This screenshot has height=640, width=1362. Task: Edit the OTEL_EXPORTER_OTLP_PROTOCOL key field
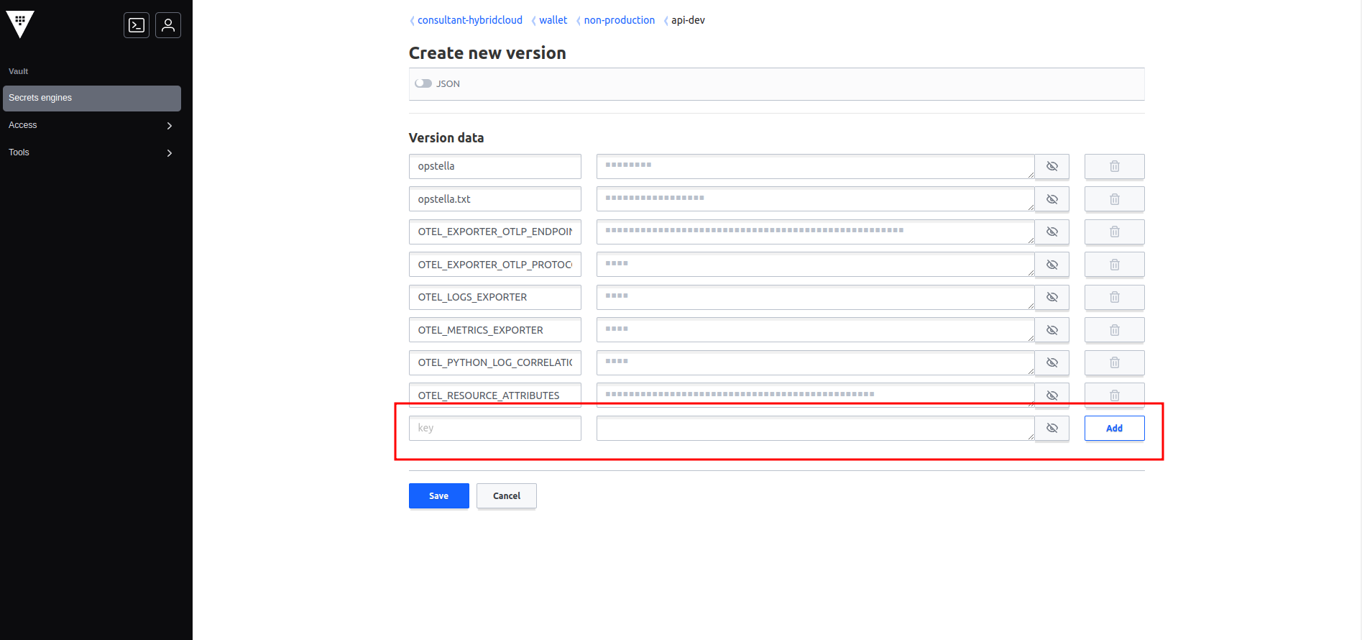pyautogui.click(x=494, y=265)
